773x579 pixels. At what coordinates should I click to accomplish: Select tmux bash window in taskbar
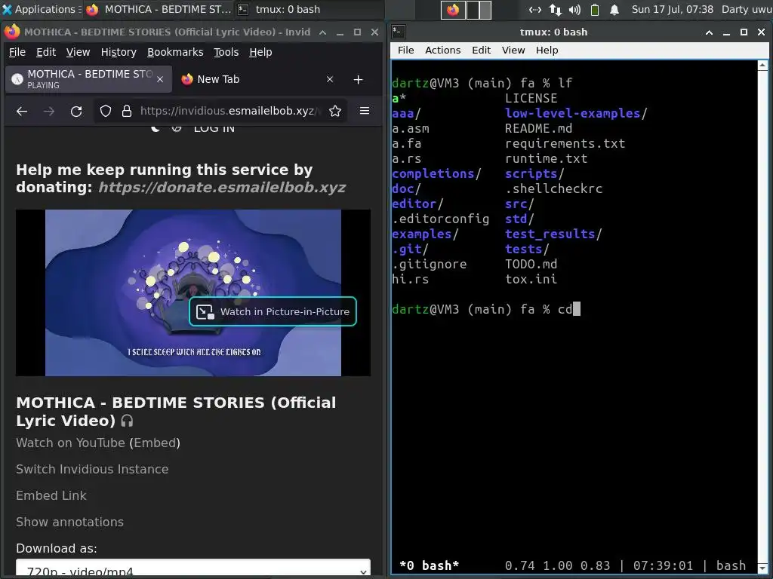pyautogui.click(x=279, y=9)
